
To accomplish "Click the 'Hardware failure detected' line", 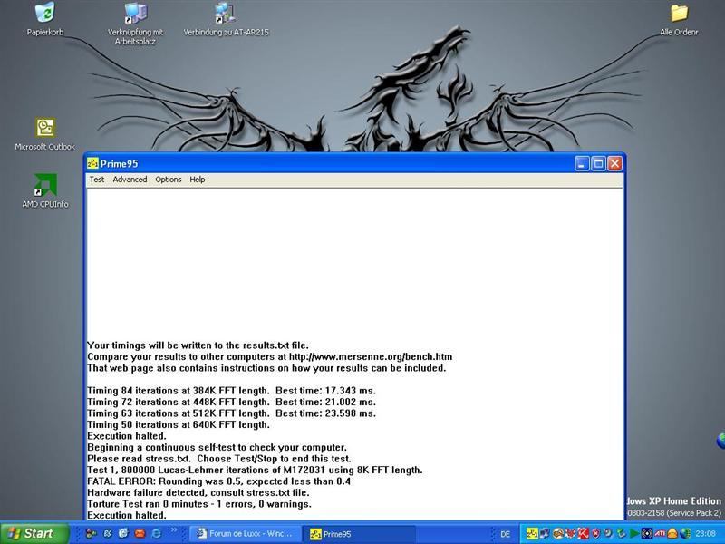I will click(x=198, y=492).
